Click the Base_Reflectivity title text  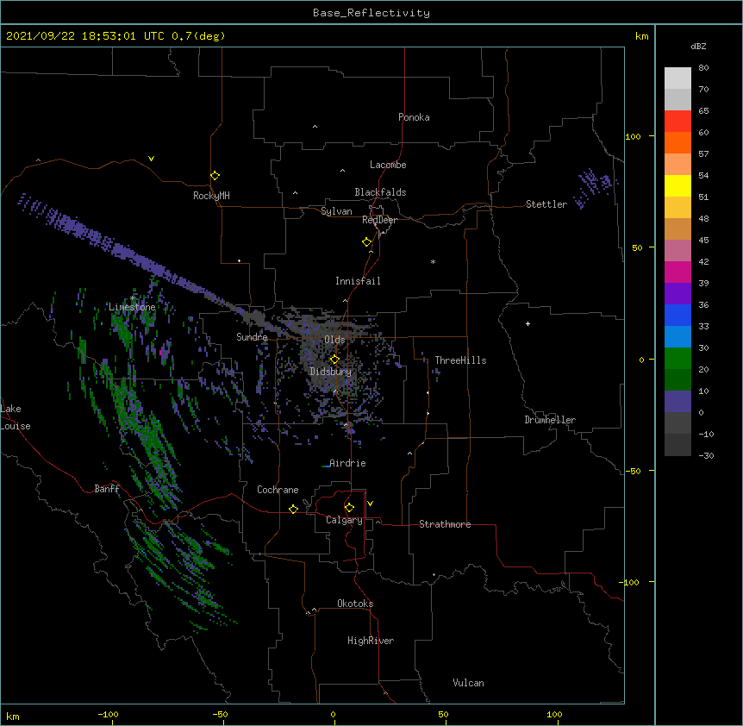coord(371,13)
